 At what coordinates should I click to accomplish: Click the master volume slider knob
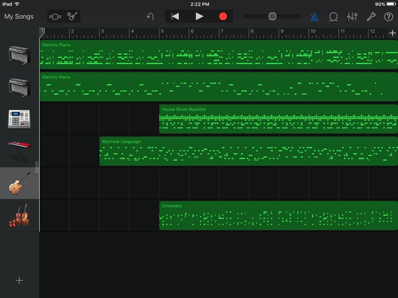click(x=272, y=16)
